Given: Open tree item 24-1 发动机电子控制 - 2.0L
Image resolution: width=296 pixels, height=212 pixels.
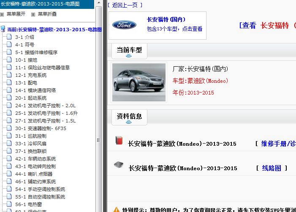Looking at the screenshot, I should [46, 106].
